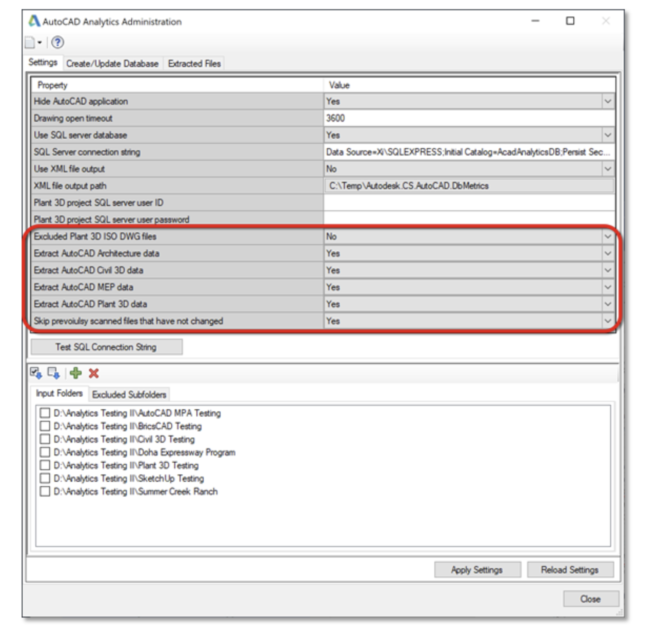Screen dimensions: 651x636
Task: Enable the Doha Expressway Program folder checkbox
Action: click(45, 452)
